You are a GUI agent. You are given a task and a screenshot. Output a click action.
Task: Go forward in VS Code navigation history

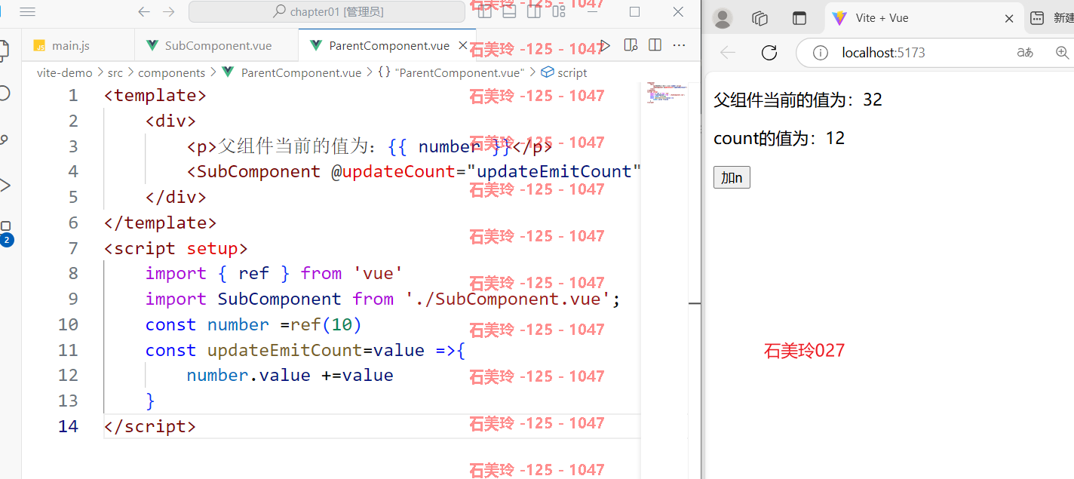pyautogui.click(x=168, y=12)
